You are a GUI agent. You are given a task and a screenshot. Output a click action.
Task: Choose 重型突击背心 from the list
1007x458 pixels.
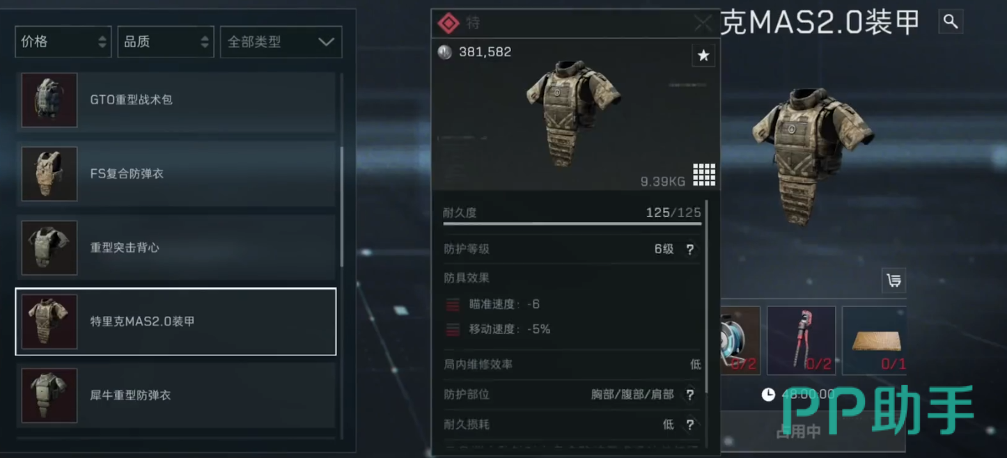[x=175, y=248]
